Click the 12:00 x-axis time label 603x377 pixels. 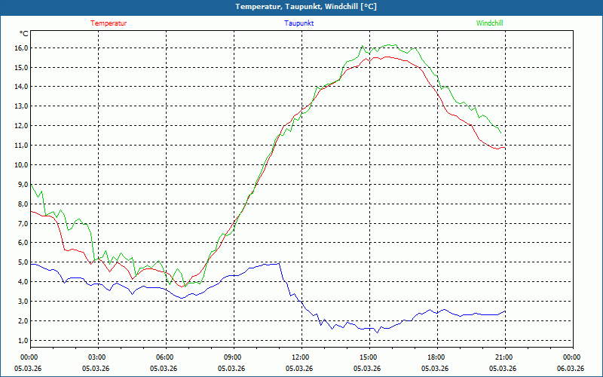click(299, 357)
